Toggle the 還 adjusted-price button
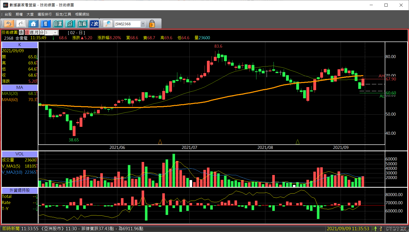Image resolution: width=409 pixels, height=232 pixels. (21, 32)
